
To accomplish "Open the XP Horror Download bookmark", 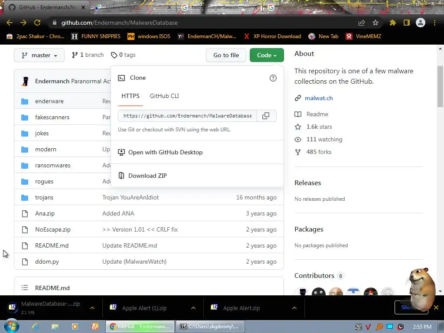I will 272,36.
